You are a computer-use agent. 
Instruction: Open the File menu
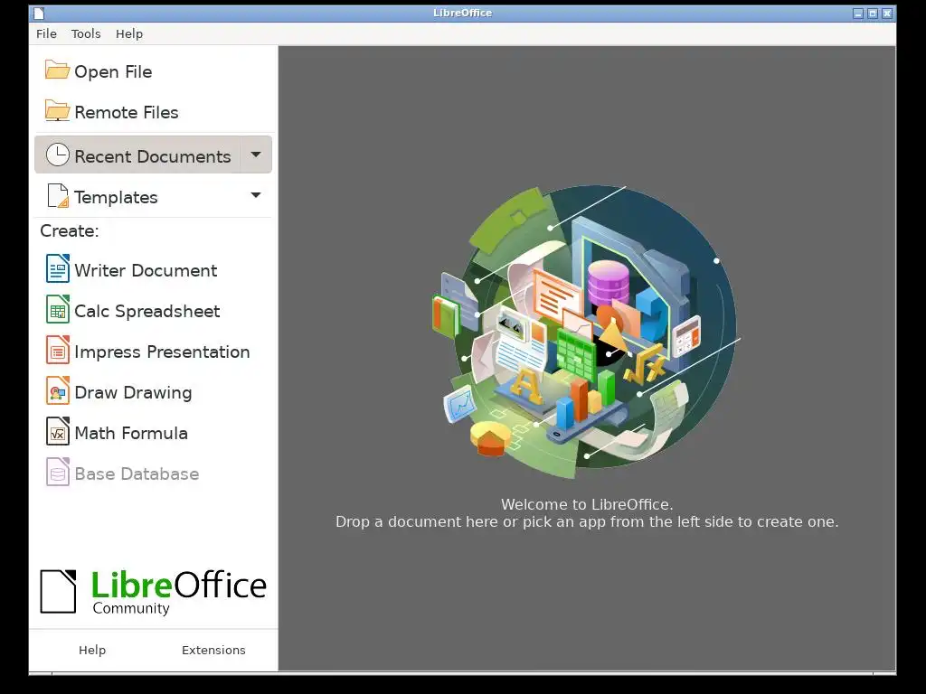click(46, 33)
